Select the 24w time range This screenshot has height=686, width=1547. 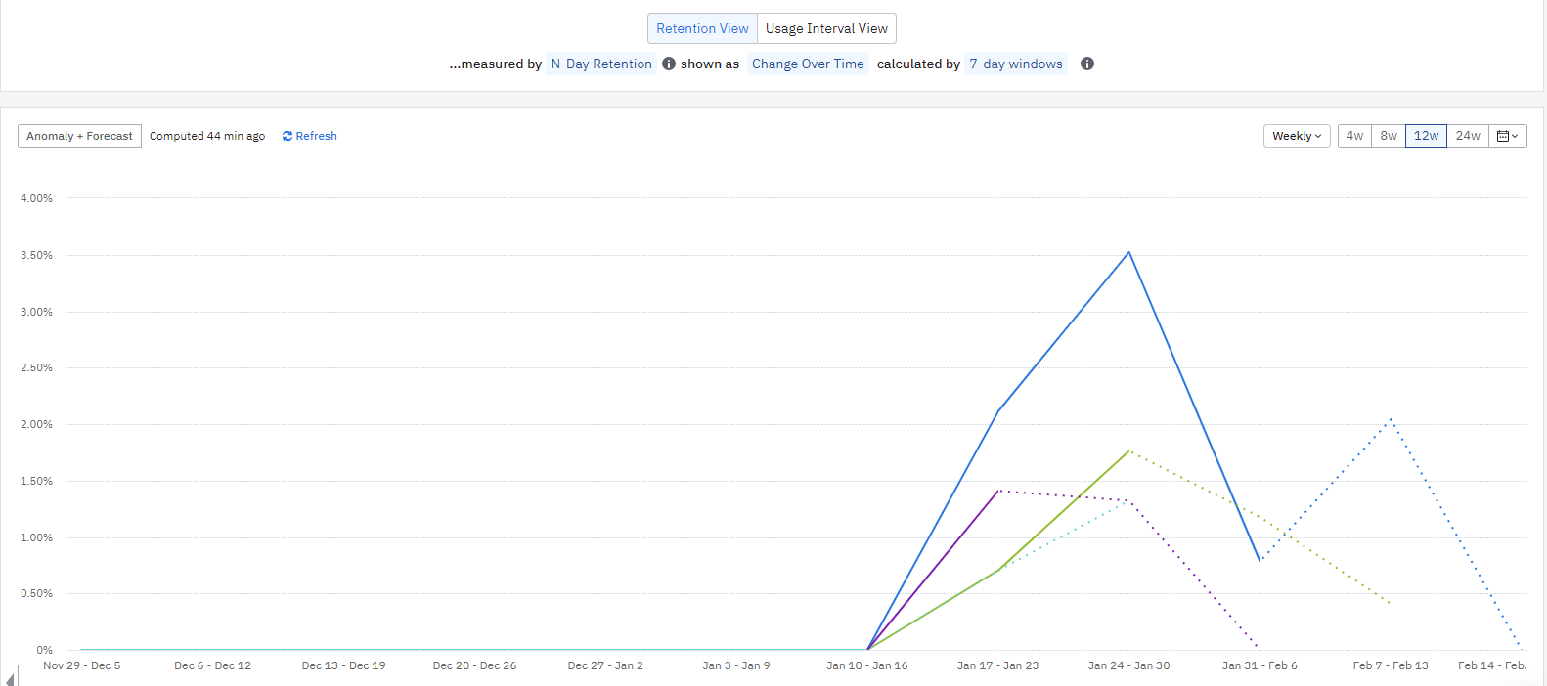point(1468,136)
